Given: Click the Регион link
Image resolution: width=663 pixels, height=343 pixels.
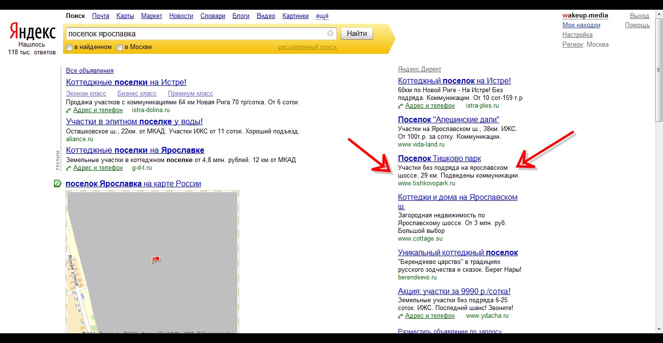Looking at the screenshot, I should 573,45.
